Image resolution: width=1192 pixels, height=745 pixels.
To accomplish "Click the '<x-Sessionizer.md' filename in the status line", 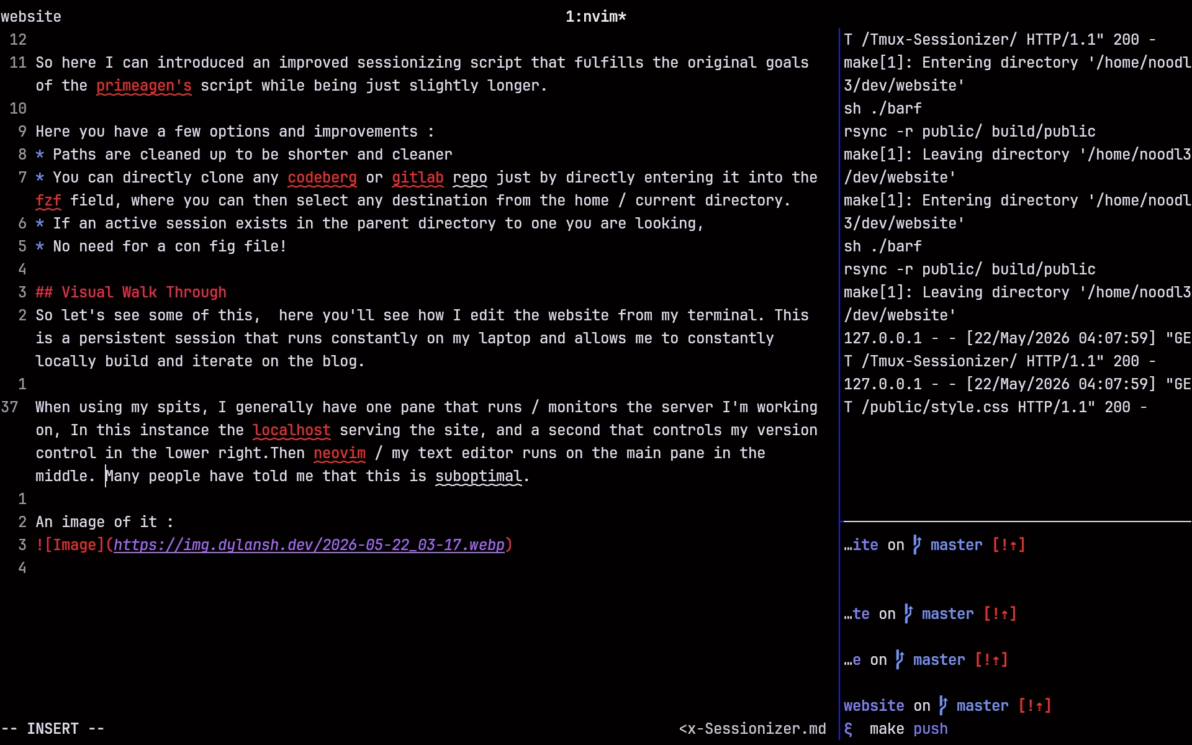I will (x=752, y=729).
